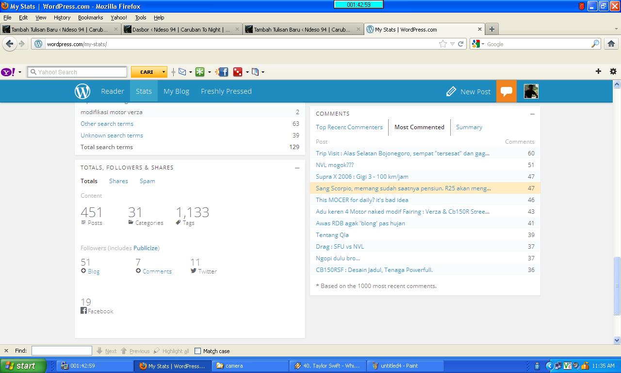The height and width of the screenshot is (373, 621).
Task: Click the WordPress logo in the blue bar
Action: (82, 91)
